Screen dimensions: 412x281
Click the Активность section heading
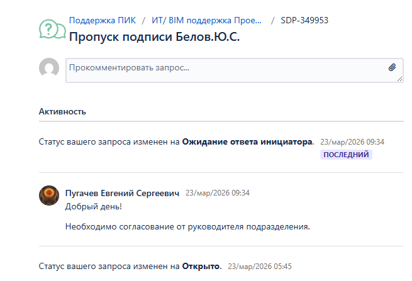[x=62, y=112]
